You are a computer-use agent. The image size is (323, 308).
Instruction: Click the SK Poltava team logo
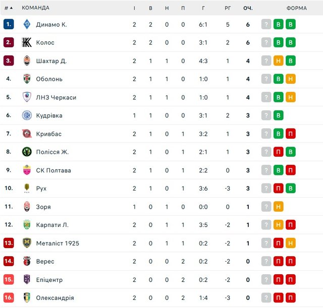pyautogui.click(x=27, y=170)
